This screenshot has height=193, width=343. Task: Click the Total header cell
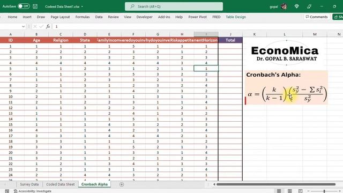click(230, 40)
